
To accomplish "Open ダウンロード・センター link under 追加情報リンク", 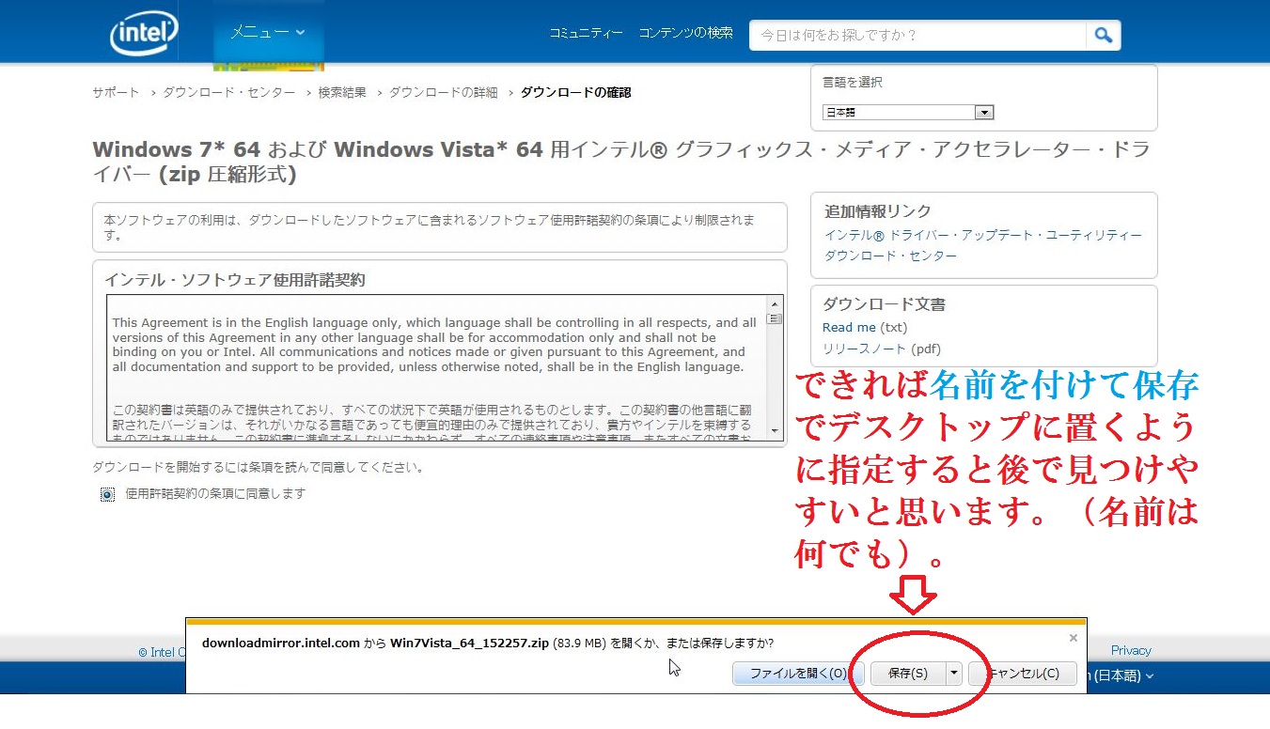I will click(x=891, y=256).
